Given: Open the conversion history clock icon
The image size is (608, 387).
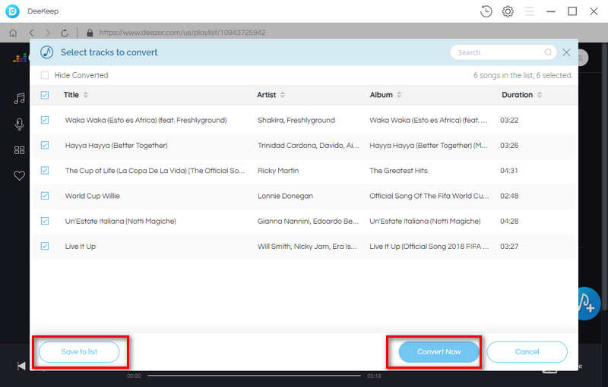Looking at the screenshot, I should 486,11.
